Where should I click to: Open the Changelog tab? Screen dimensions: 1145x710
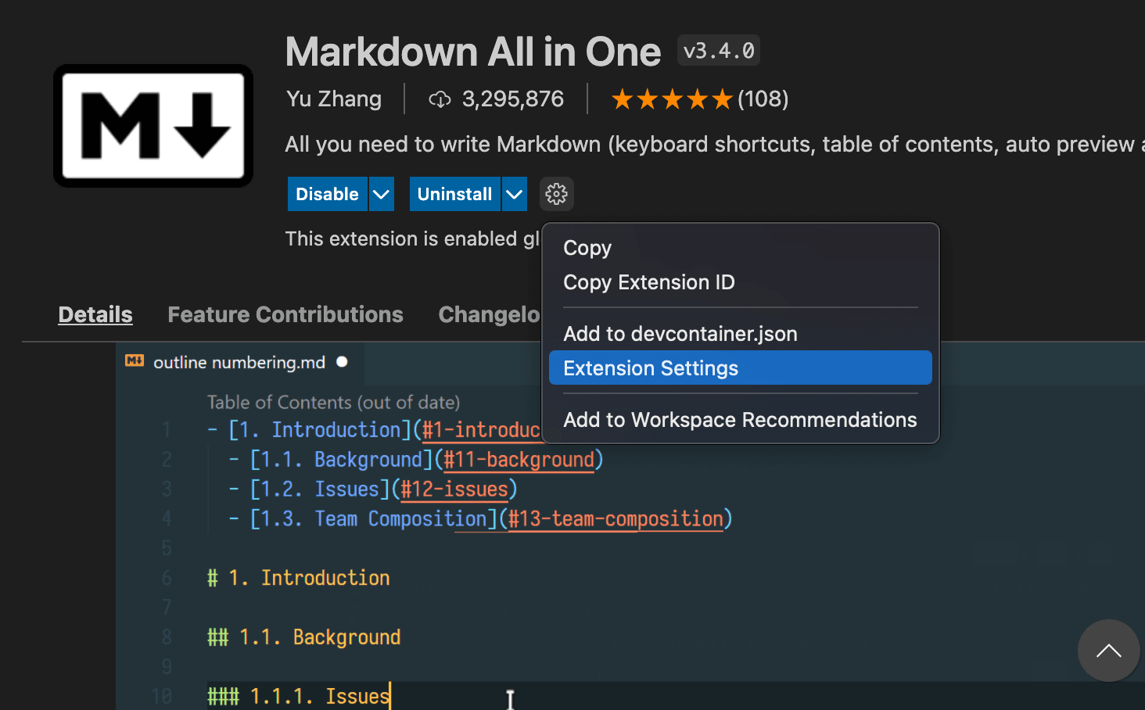(489, 314)
